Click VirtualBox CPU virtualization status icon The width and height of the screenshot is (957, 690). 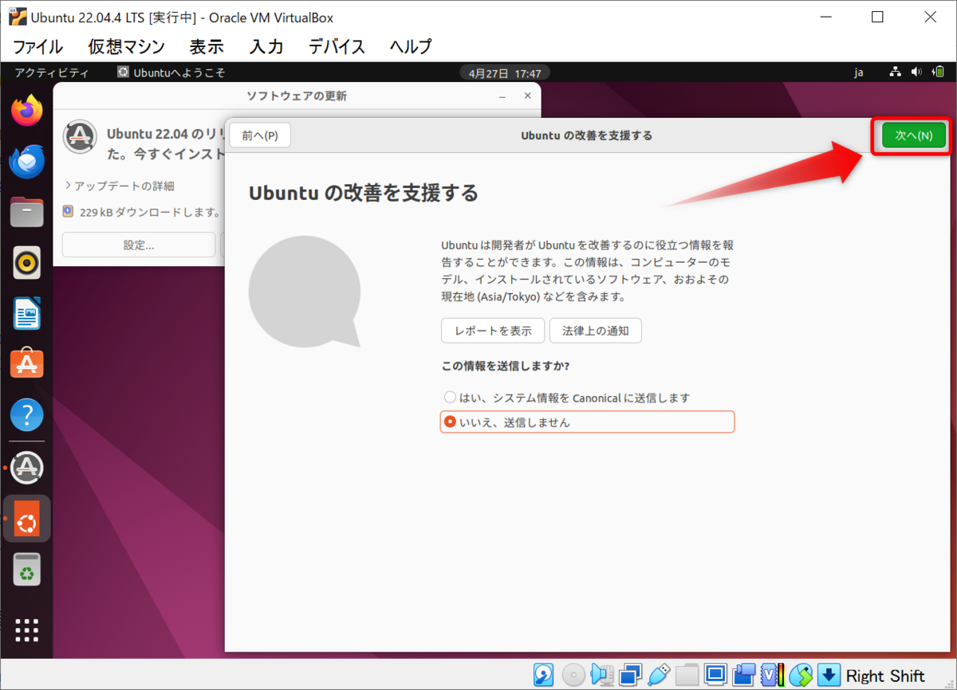tap(772, 676)
